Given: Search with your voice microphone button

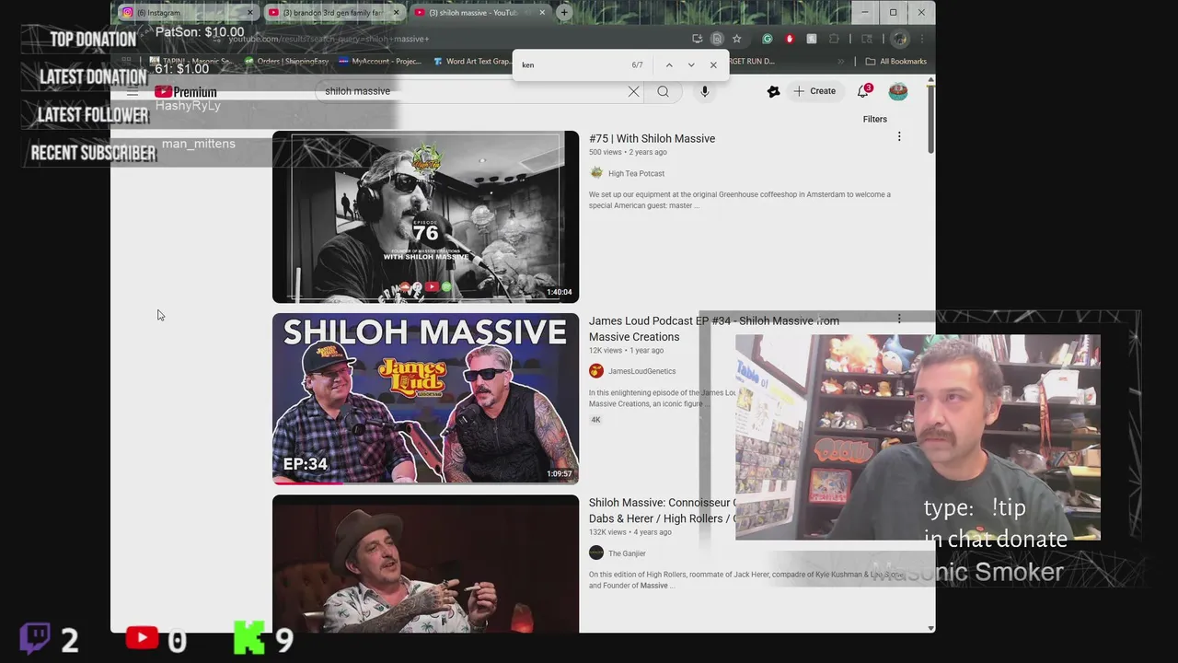Looking at the screenshot, I should pos(705,91).
